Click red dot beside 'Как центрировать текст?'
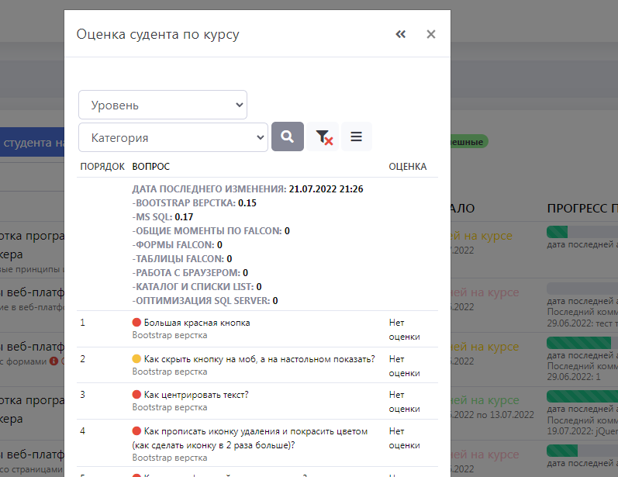This screenshot has width=618, height=477. click(137, 395)
